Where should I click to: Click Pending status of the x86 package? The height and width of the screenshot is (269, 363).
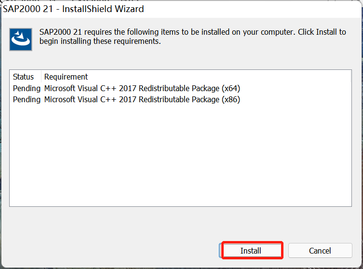click(x=27, y=100)
